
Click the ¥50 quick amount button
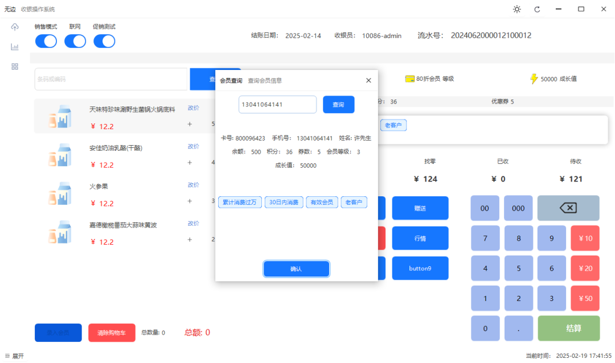click(585, 298)
